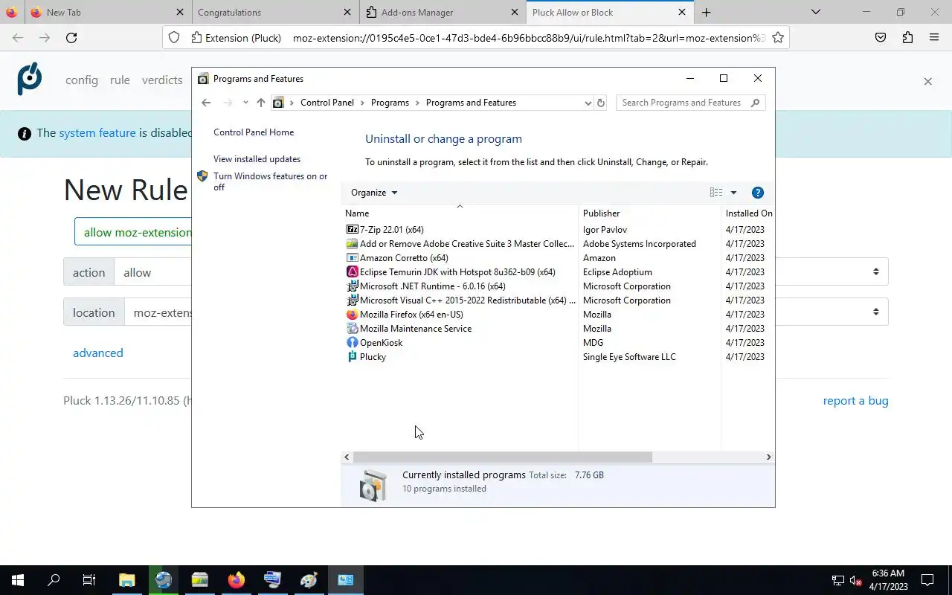Screen dimensions: 952x595
Task: Expand the view options dropdown arrow
Action: point(733,193)
